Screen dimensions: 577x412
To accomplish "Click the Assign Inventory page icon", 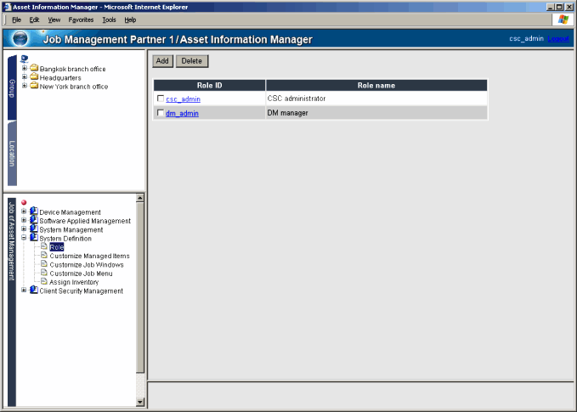I will (x=44, y=282).
